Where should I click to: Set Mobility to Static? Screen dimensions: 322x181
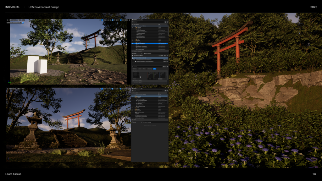click(x=150, y=79)
